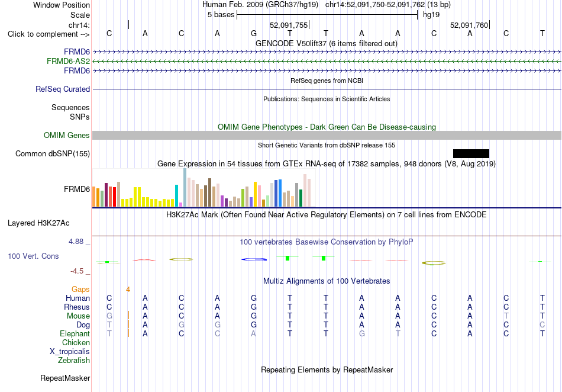This screenshot has width=562, height=392.
Task: Click 'Multiz Alignments of 100 Vertebrates' title
Action: tap(327, 281)
